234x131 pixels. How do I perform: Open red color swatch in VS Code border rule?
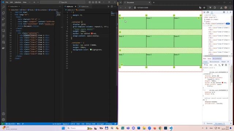click(92, 33)
